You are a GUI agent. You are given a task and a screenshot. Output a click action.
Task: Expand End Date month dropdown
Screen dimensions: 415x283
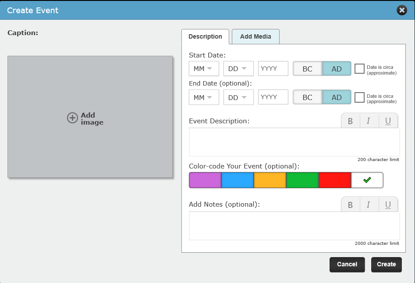click(204, 97)
